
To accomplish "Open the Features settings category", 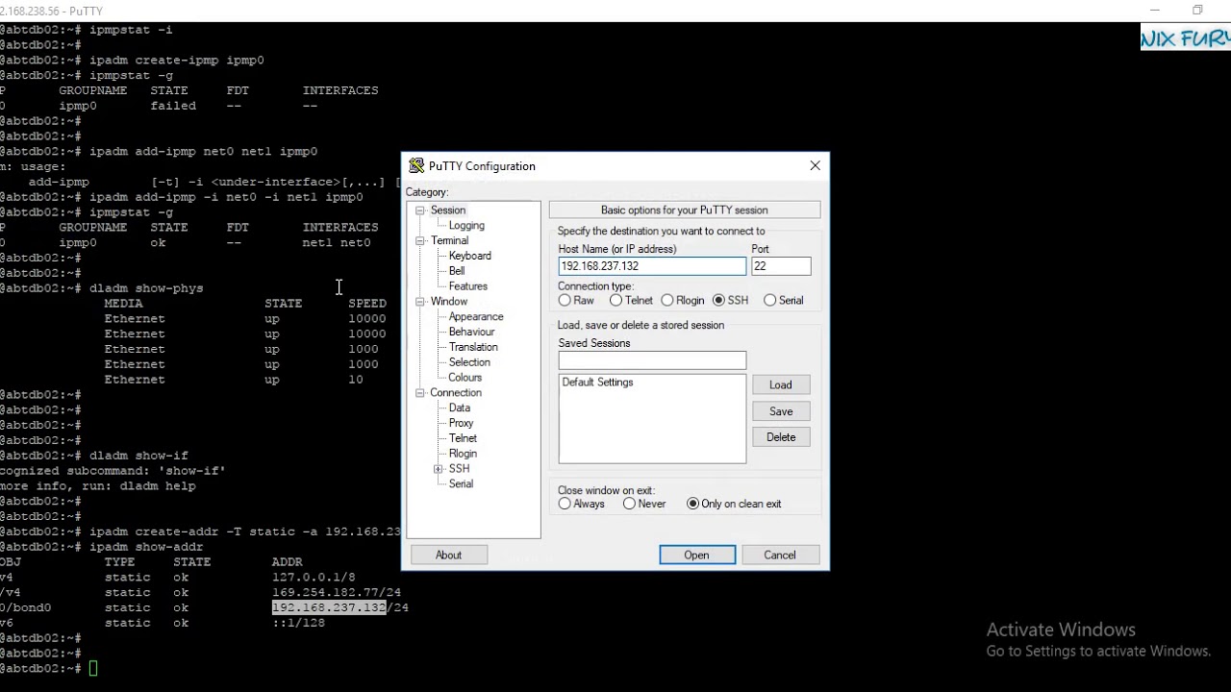I will [x=467, y=286].
